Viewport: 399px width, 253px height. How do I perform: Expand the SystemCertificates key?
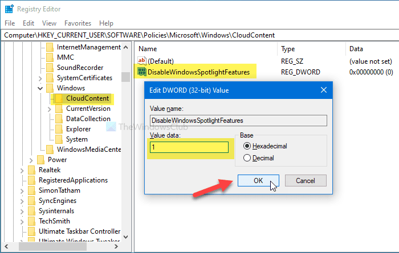tap(40, 78)
